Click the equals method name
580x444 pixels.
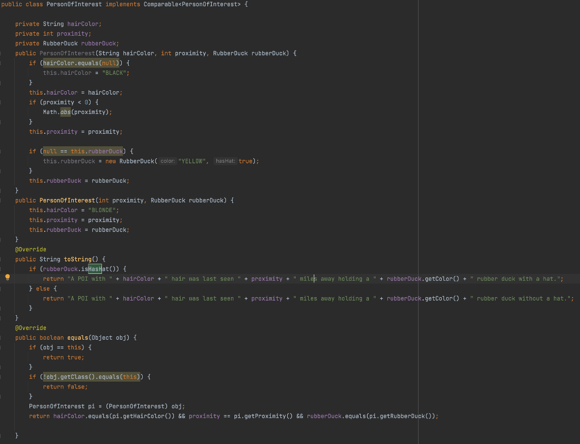pyautogui.click(x=78, y=337)
